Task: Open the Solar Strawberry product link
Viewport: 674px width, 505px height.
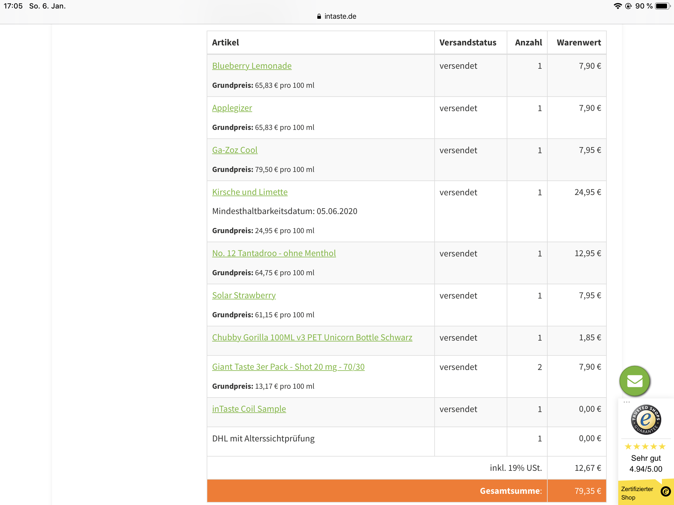Action: point(244,295)
